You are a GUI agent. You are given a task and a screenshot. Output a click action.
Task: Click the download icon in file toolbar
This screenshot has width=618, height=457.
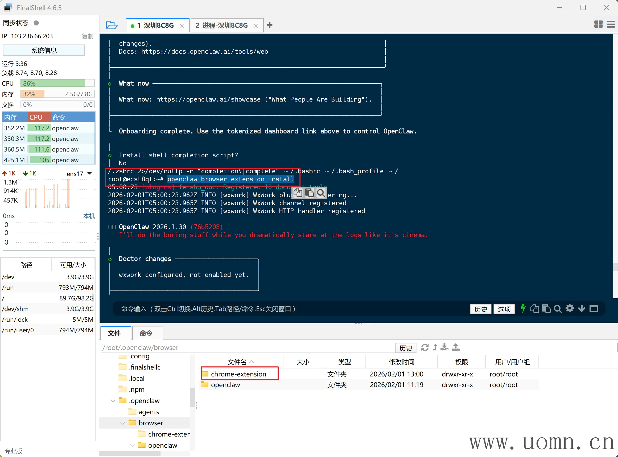click(444, 347)
